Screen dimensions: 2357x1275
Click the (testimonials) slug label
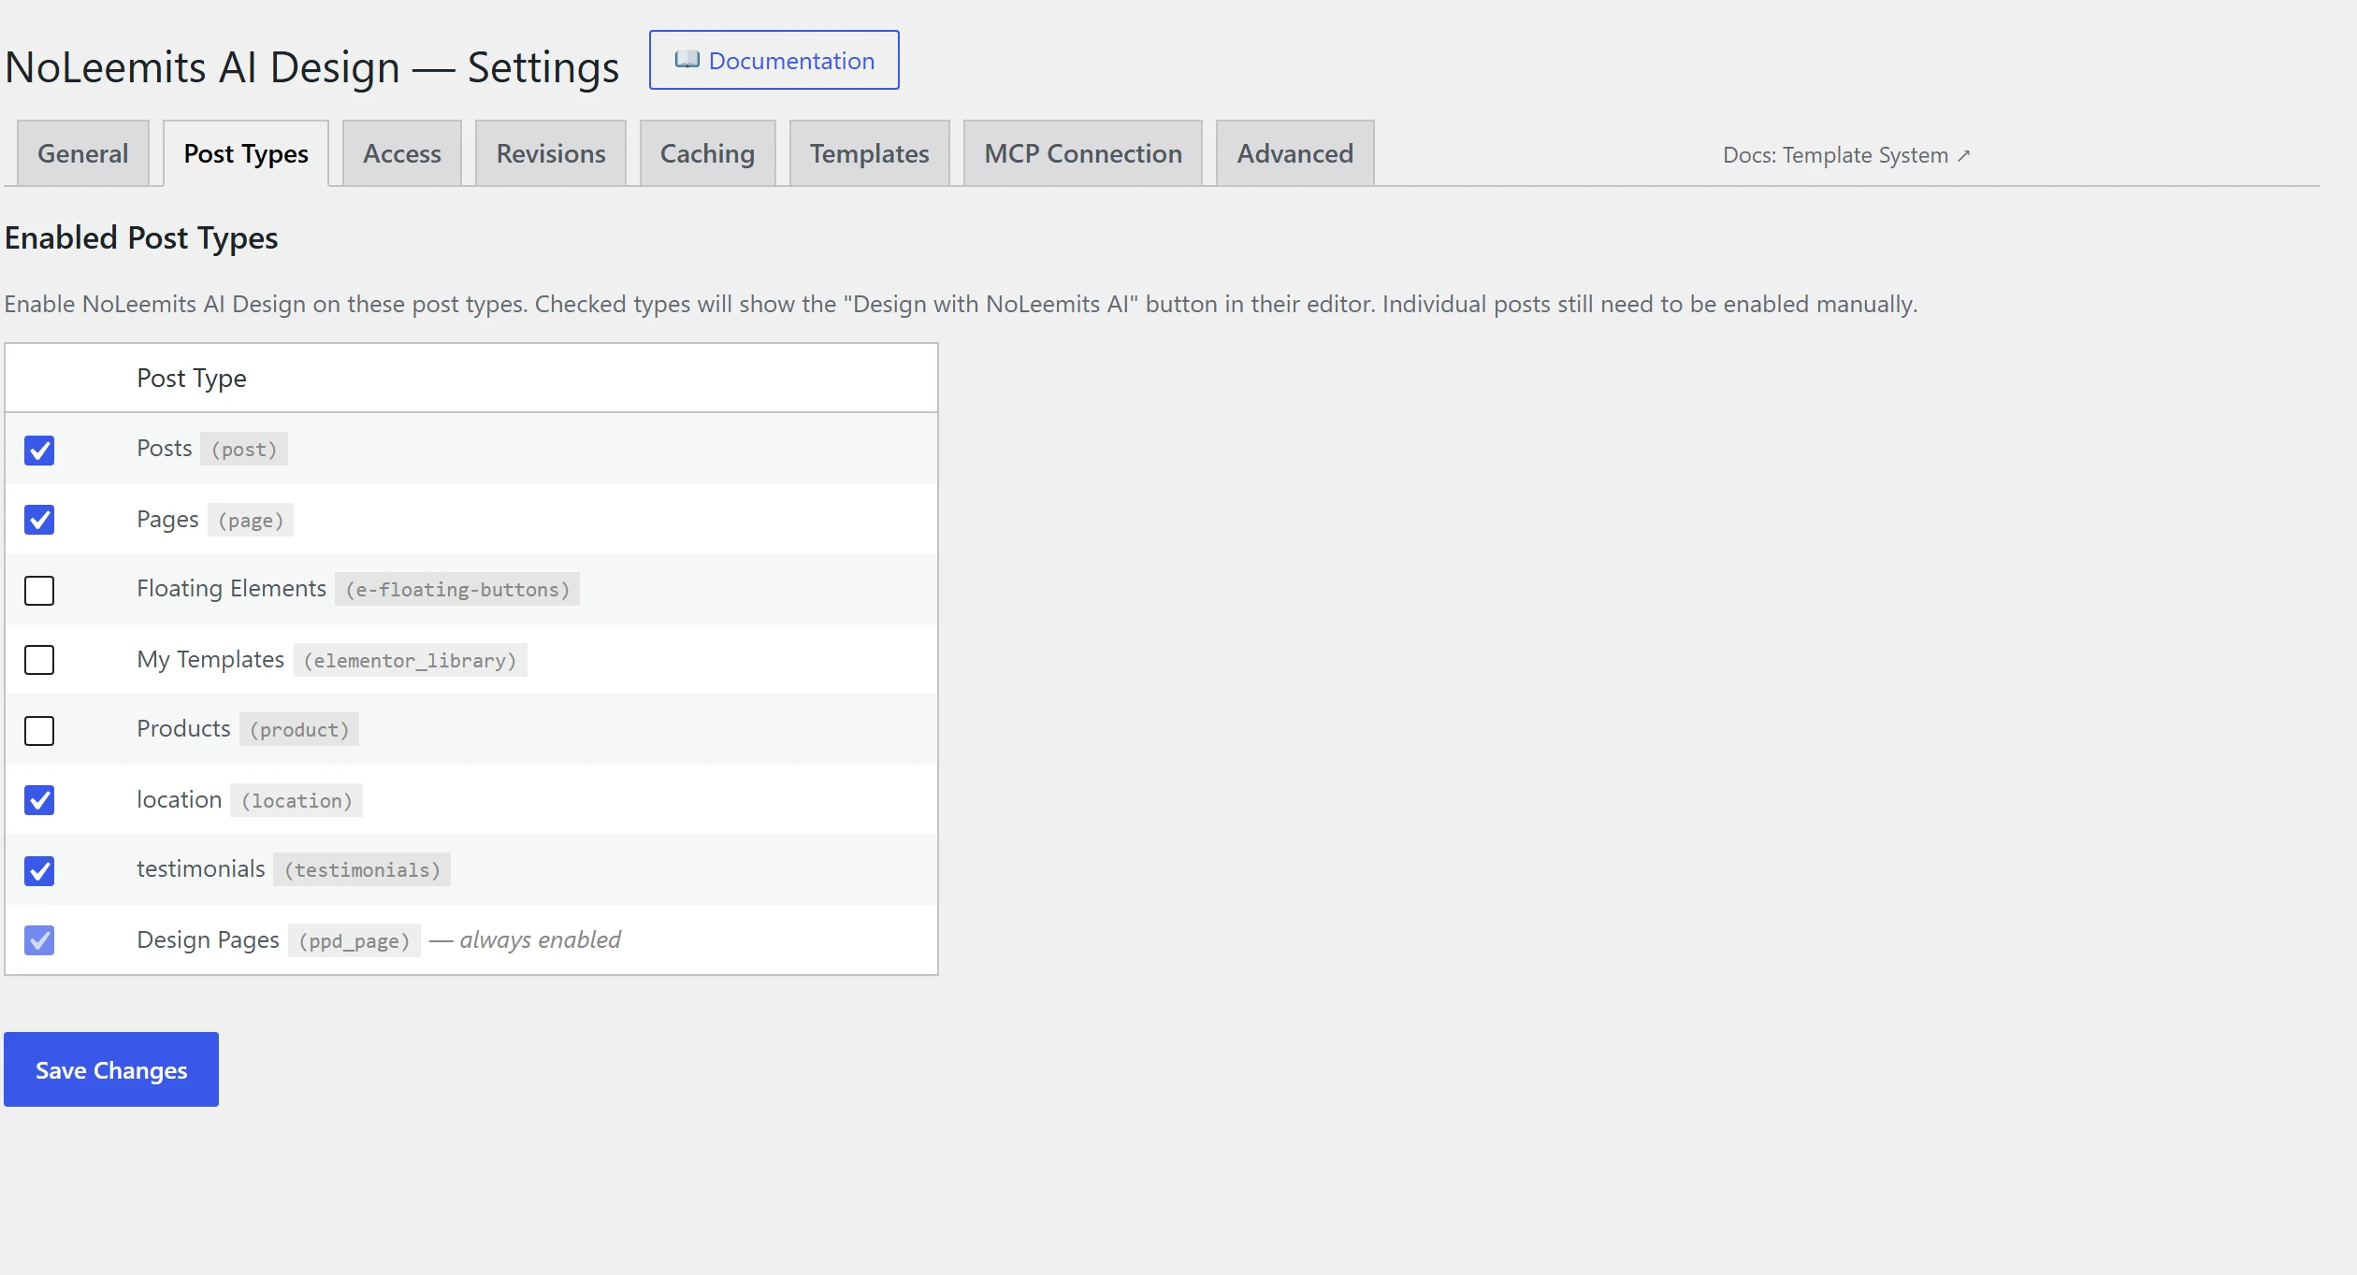(362, 870)
